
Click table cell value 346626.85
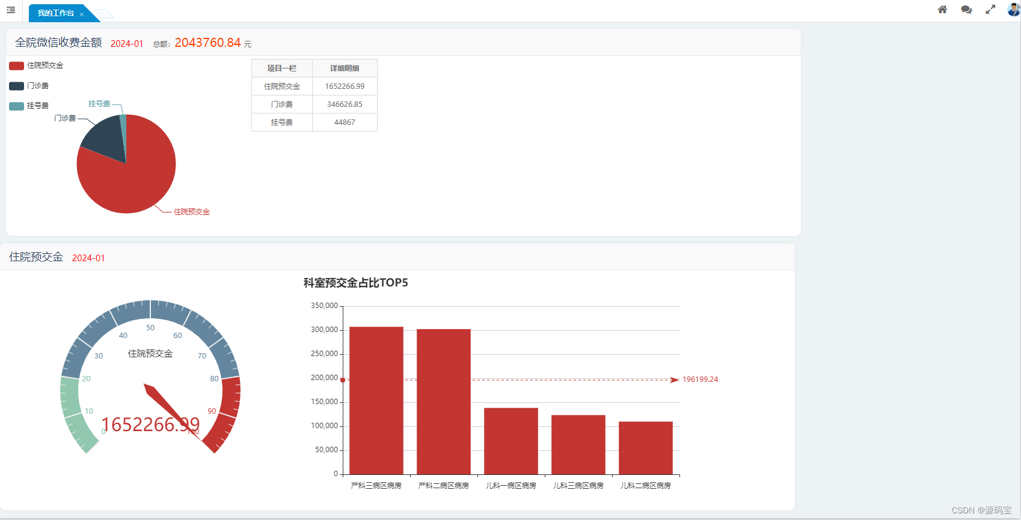pos(345,104)
